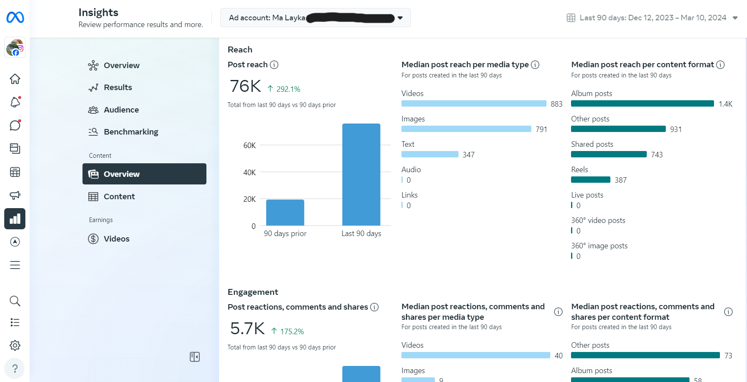Expand the All tools hamburger menu
747x382 pixels.
(15, 265)
